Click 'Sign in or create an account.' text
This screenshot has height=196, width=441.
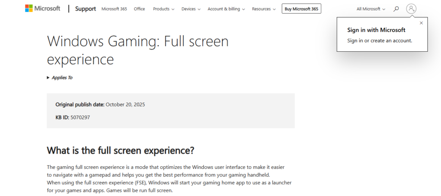[380, 40]
